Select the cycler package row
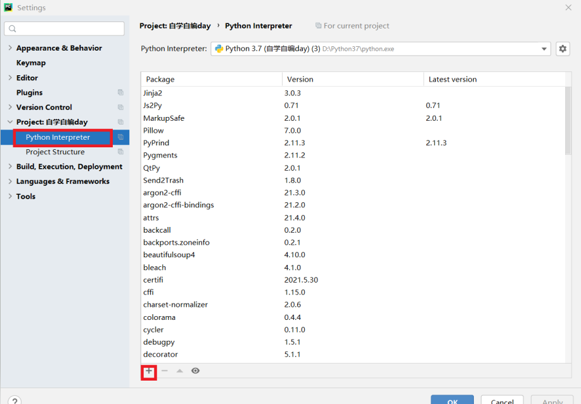 click(353, 329)
